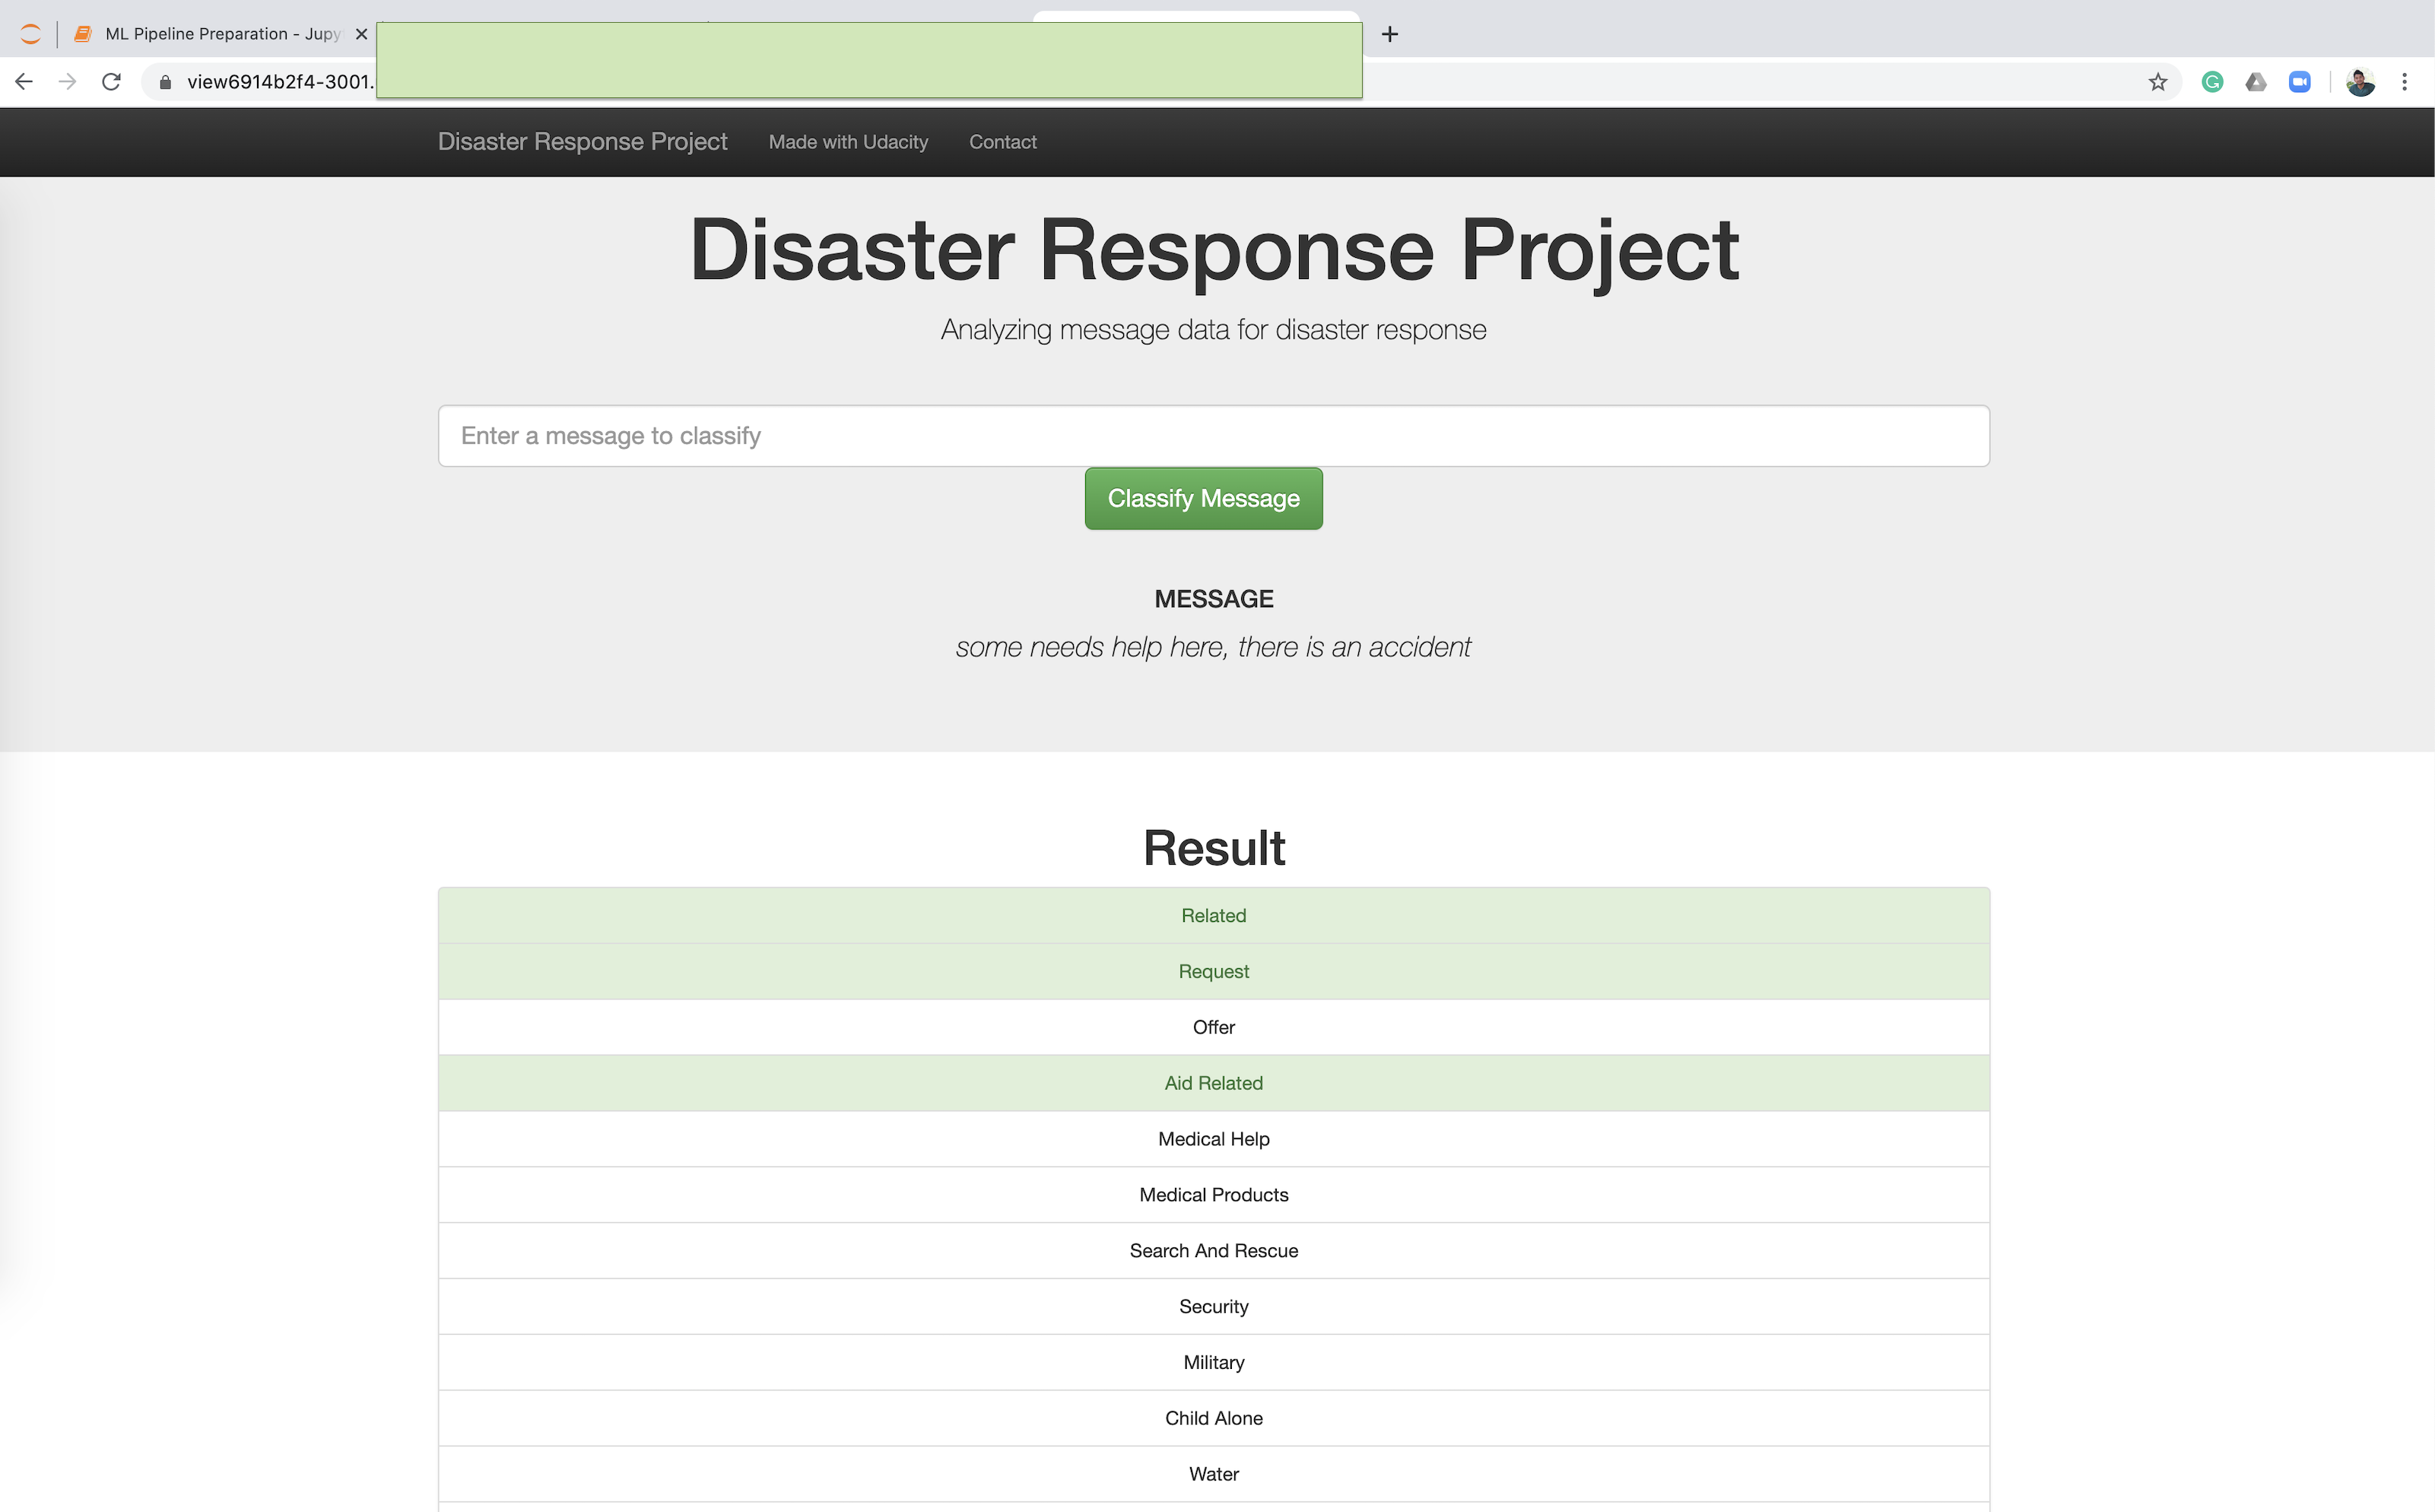Viewport: 2435px width, 1512px height.
Task: Open the Google Drive extension icon
Action: tap(2256, 82)
